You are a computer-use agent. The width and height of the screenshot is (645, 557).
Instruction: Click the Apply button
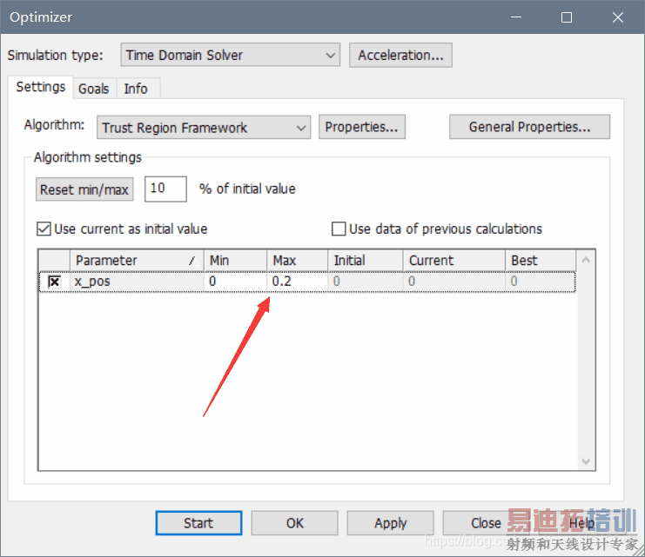390,523
